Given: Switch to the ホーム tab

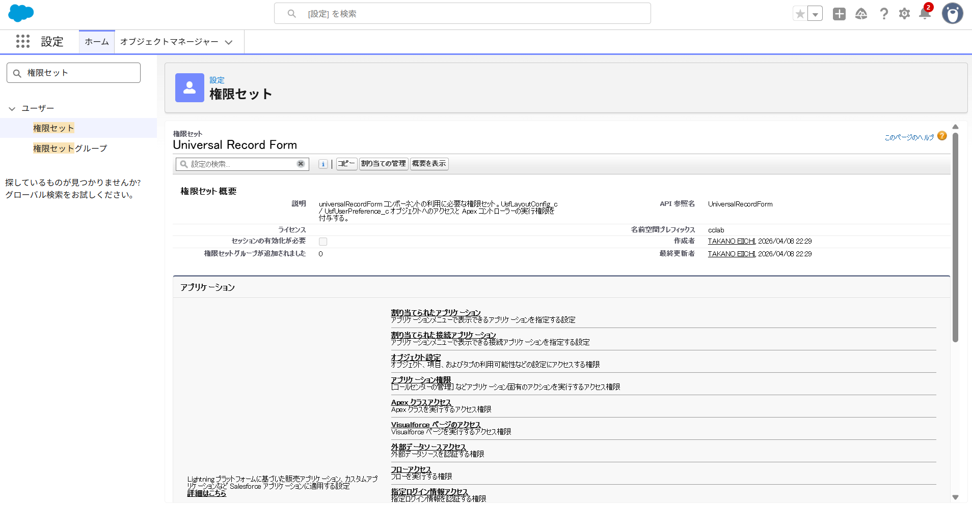Looking at the screenshot, I should point(96,42).
